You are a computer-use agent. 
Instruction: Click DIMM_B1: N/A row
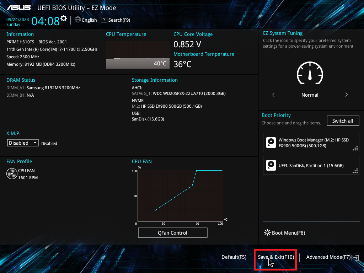[x=20, y=95]
